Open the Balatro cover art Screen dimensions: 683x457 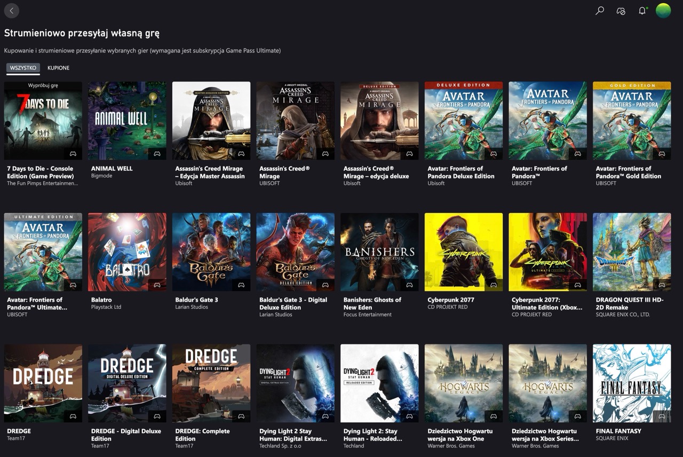pyautogui.click(x=127, y=252)
